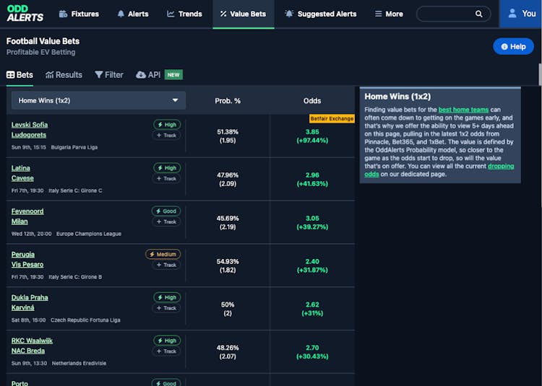Image resolution: width=542 pixels, height=386 pixels.
Task: Open the Levski Sofia team link
Action: click(30, 125)
